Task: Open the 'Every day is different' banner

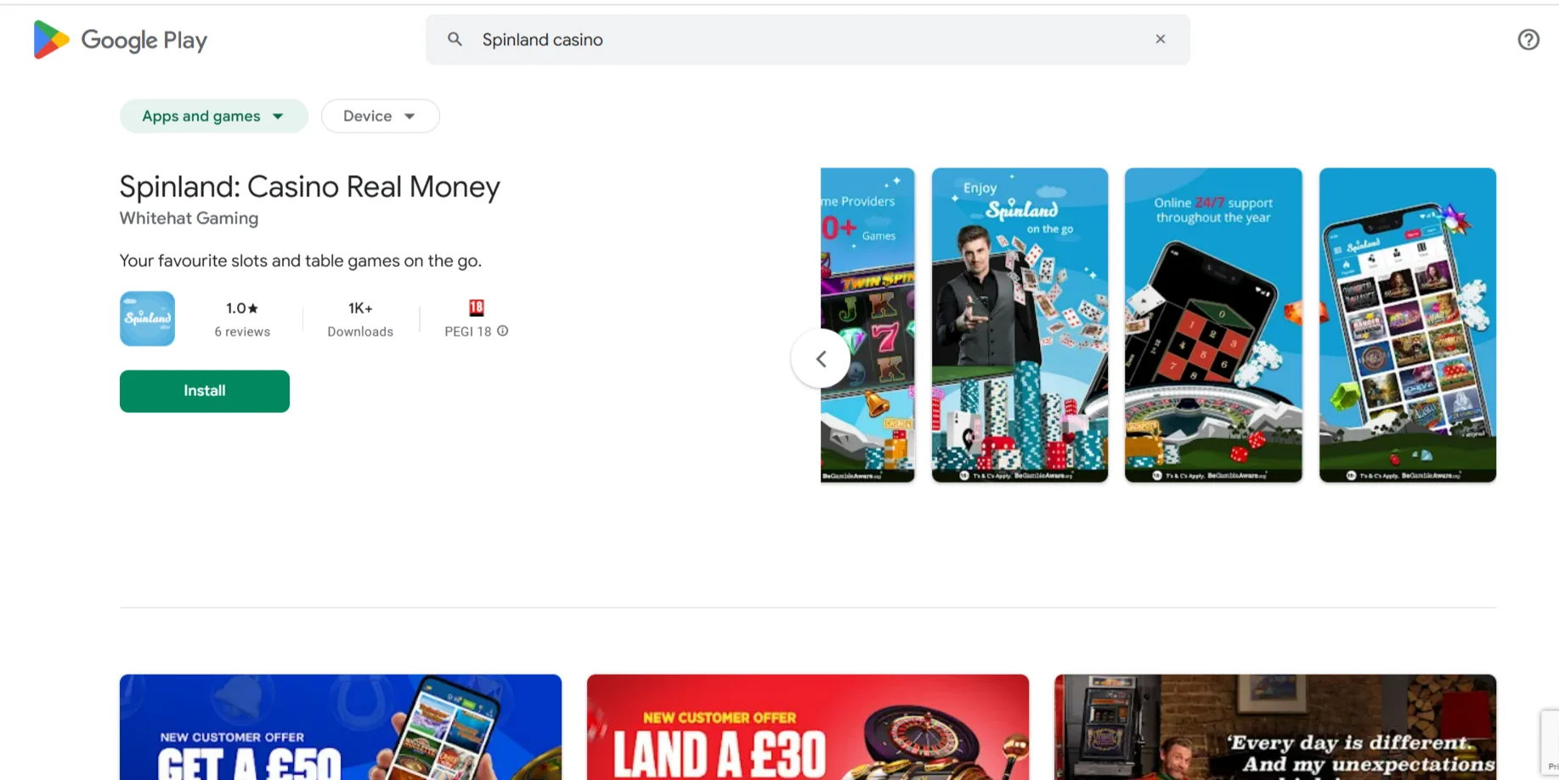Action: pyautogui.click(x=1275, y=727)
